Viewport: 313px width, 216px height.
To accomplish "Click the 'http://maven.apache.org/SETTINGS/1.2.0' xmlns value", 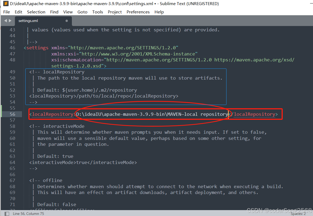I will [x=123, y=48].
